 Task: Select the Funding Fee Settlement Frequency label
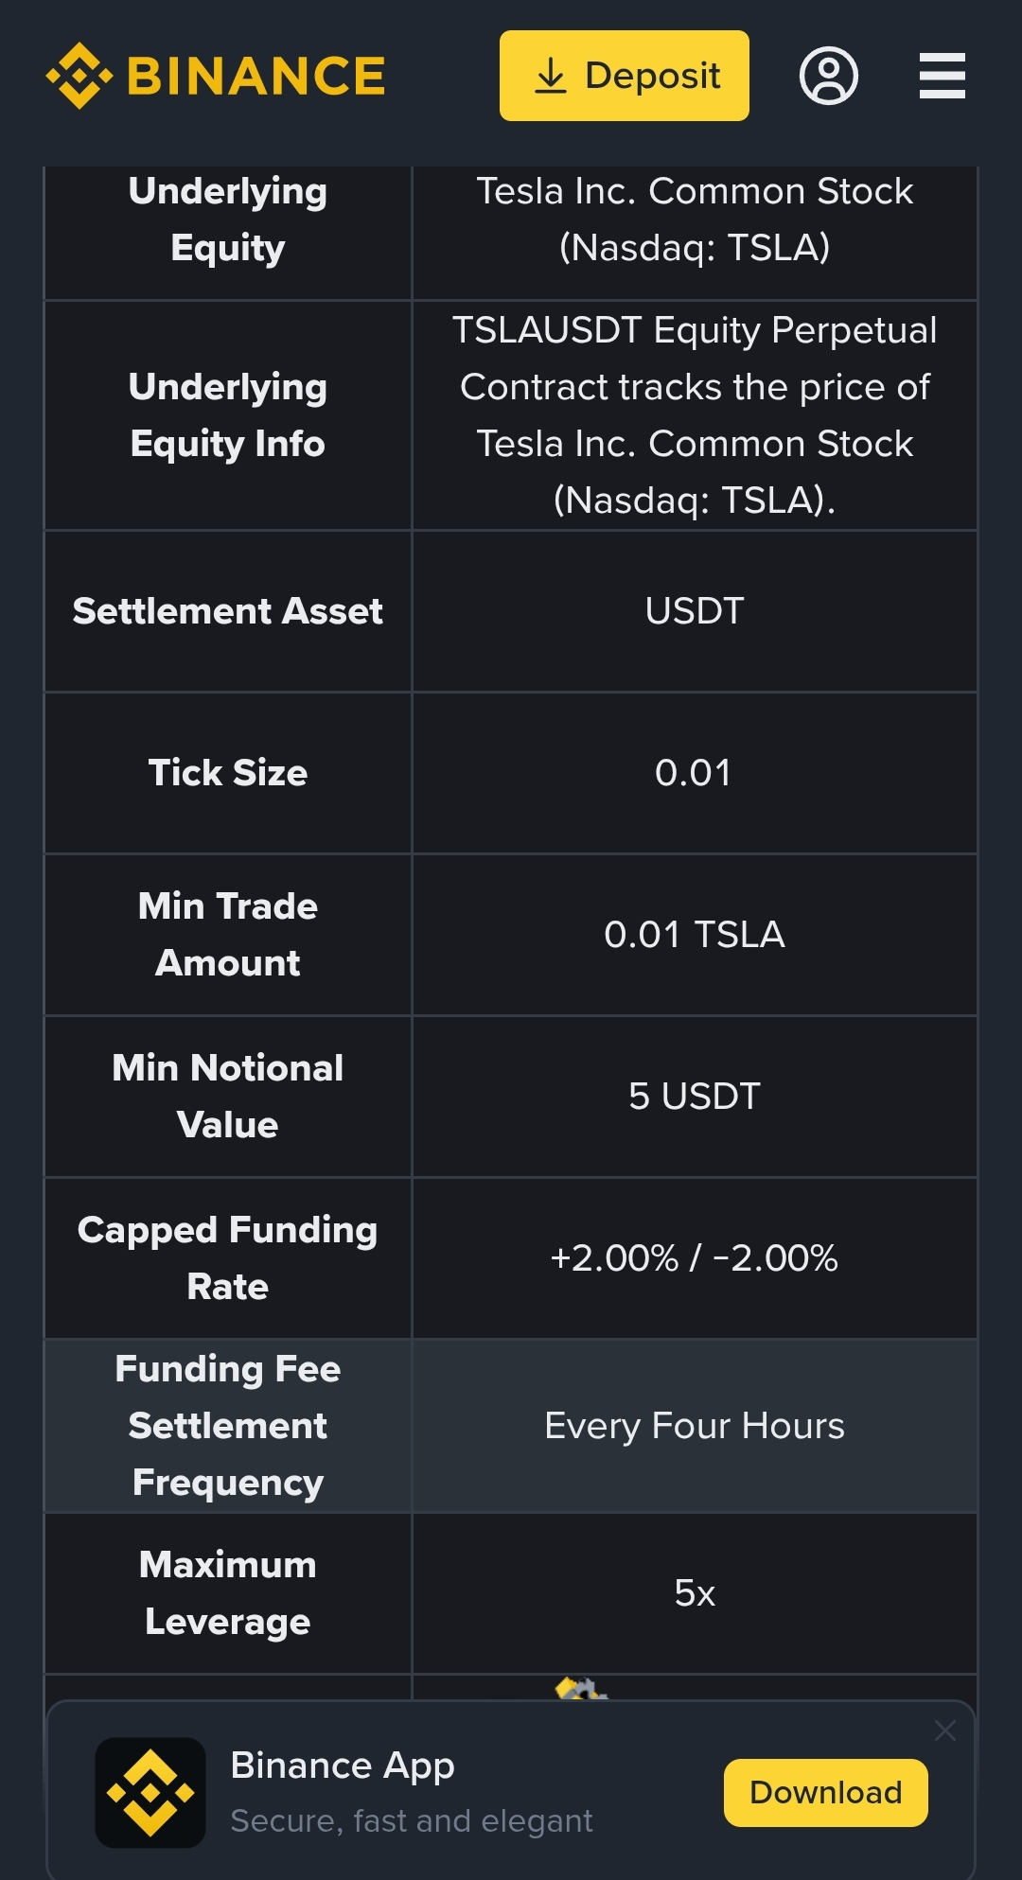click(x=228, y=1426)
